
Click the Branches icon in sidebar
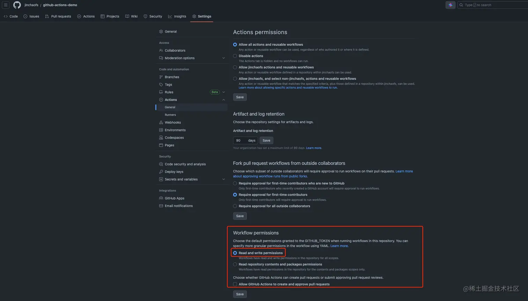(x=161, y=77)
